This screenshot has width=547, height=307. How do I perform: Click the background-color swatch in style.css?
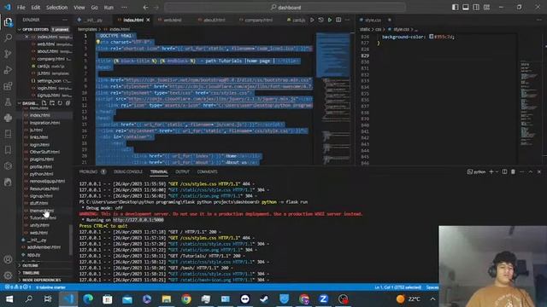[x=431, y=37]
